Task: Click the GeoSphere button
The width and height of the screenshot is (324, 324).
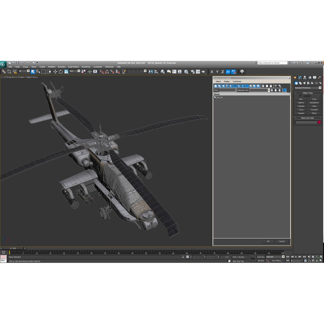Action: tap(314, 103)
